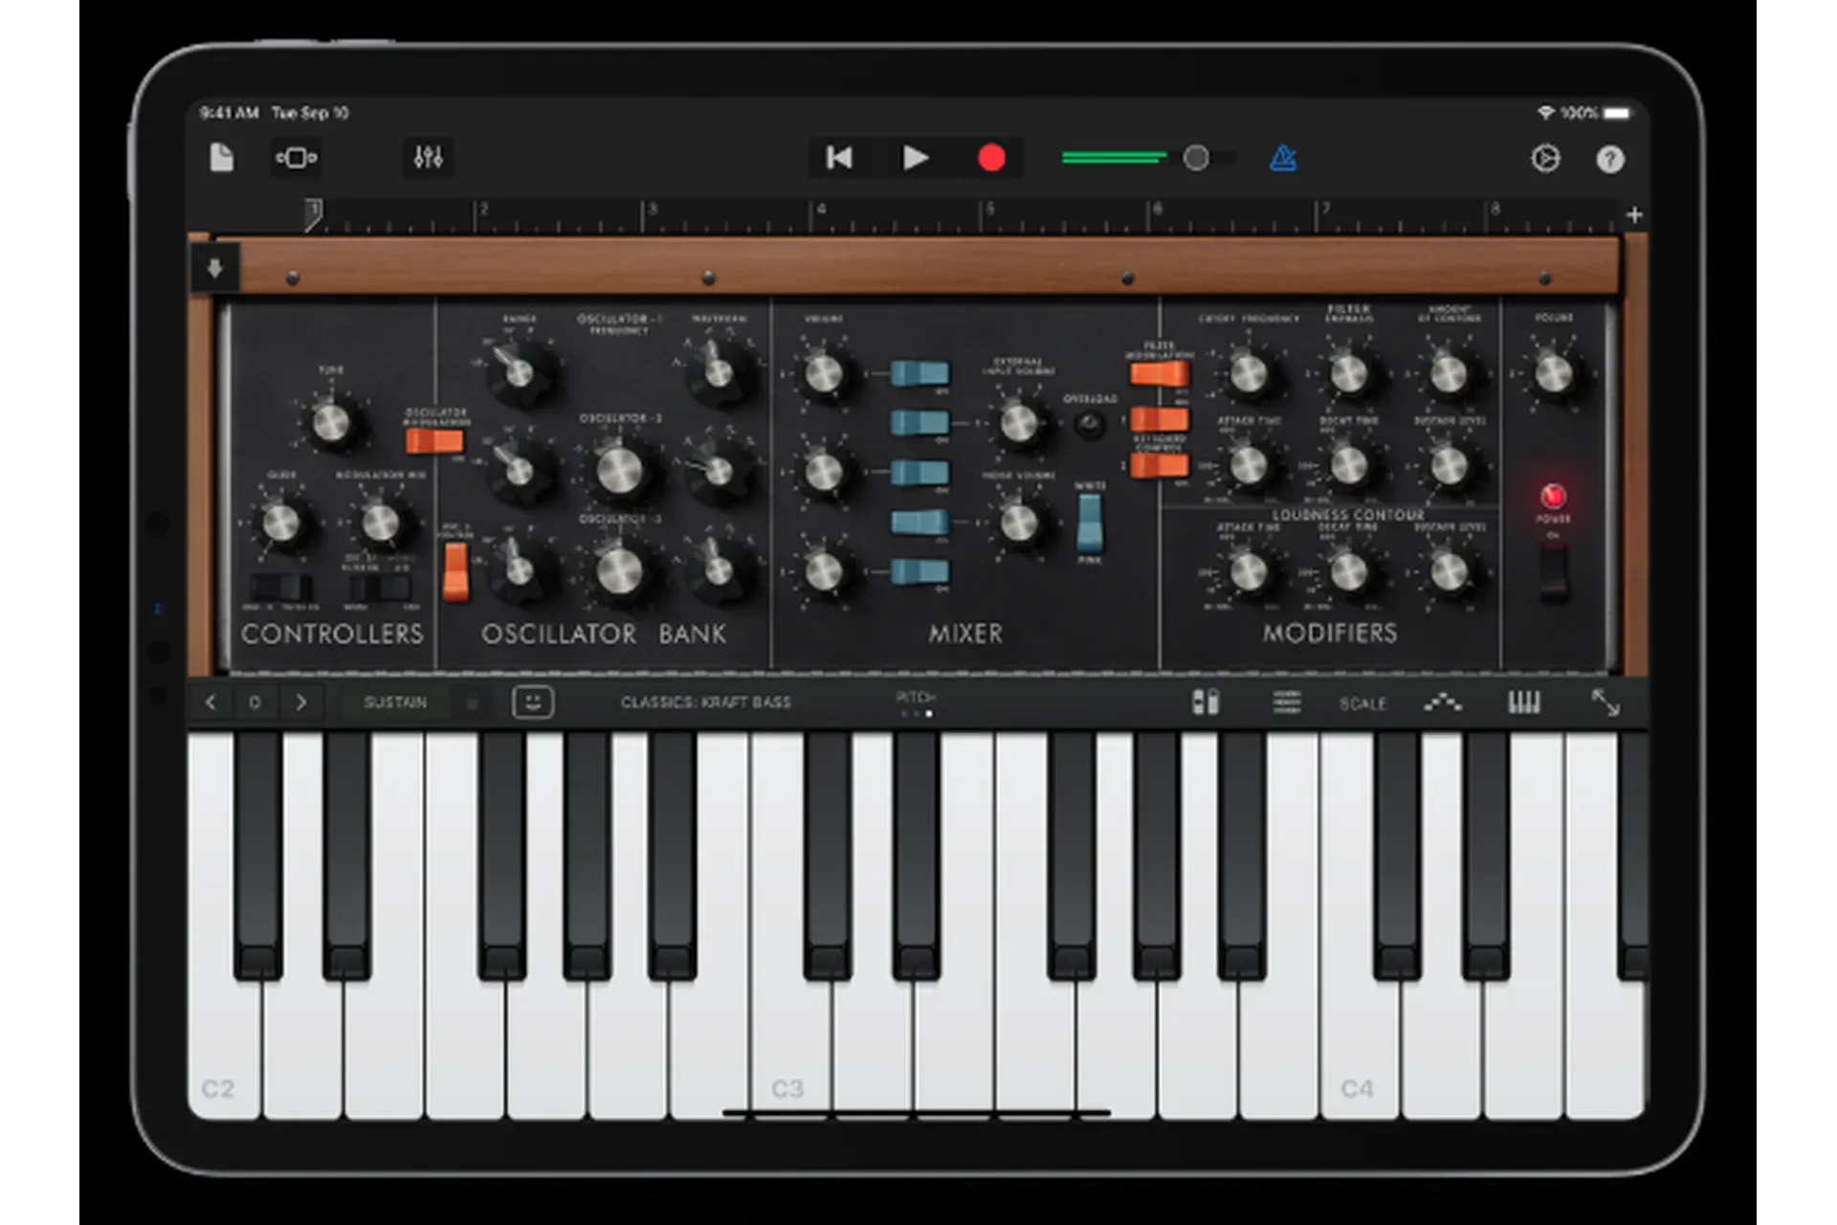Toggle the top blue Mixer switch
Image resolution: width=1837 pixels, height=1225 pixels.
coord(920,372)
